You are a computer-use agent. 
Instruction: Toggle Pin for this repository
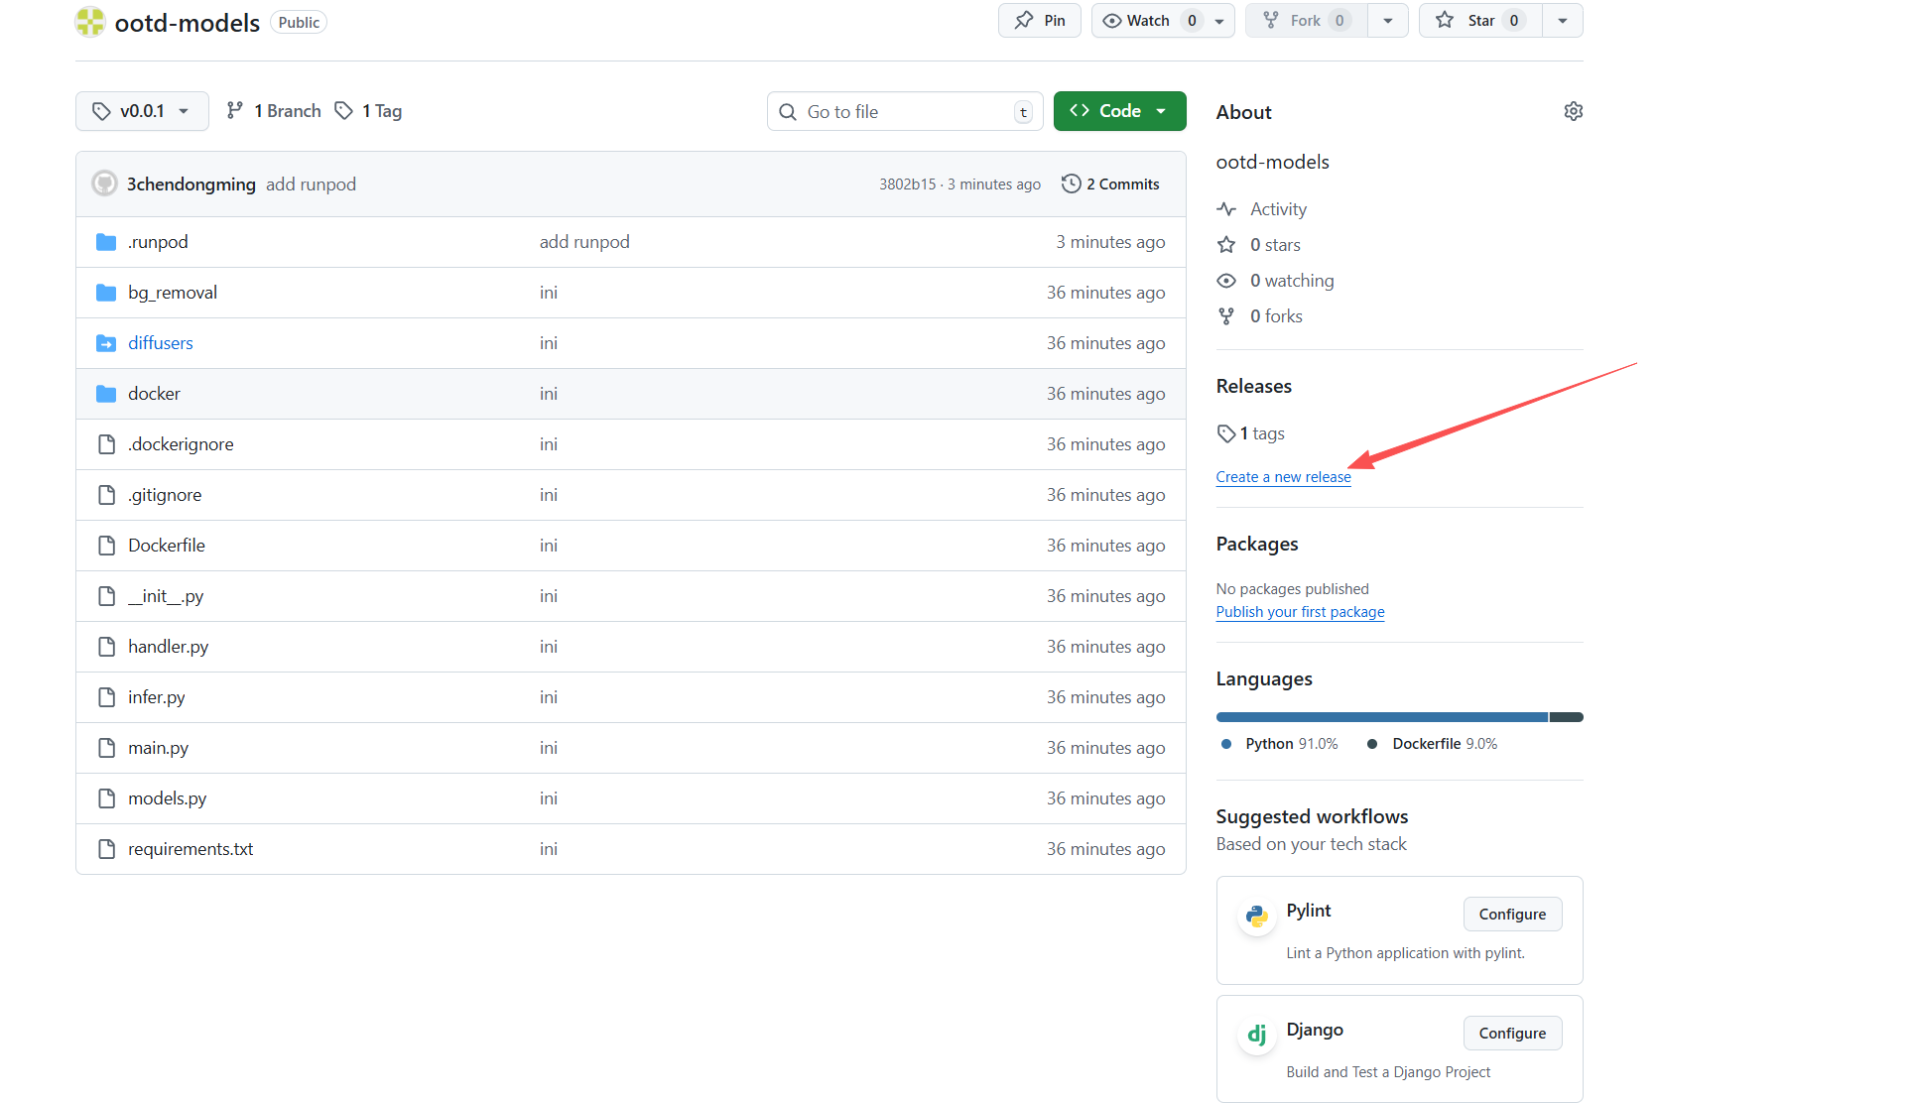click(x=1040, y=21)
